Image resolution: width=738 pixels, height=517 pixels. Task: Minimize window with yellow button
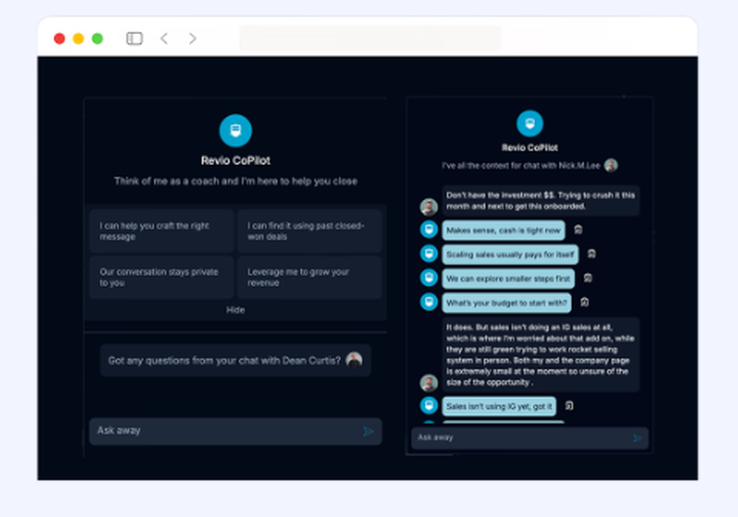coord(78,38)
